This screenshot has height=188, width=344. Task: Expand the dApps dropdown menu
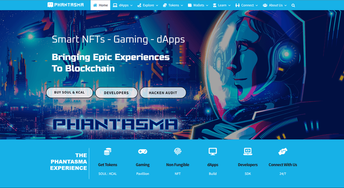coord(123,5)
